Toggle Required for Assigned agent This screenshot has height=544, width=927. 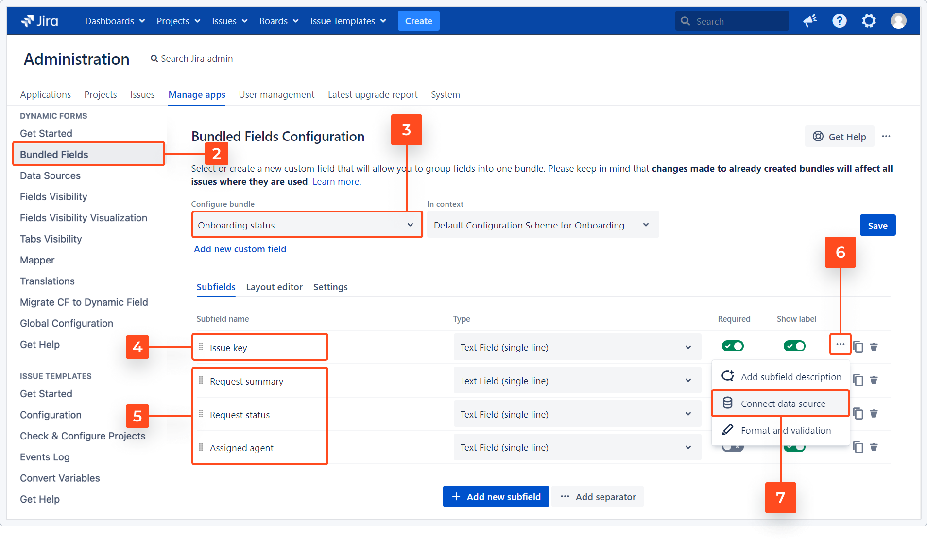pos(733,448)
